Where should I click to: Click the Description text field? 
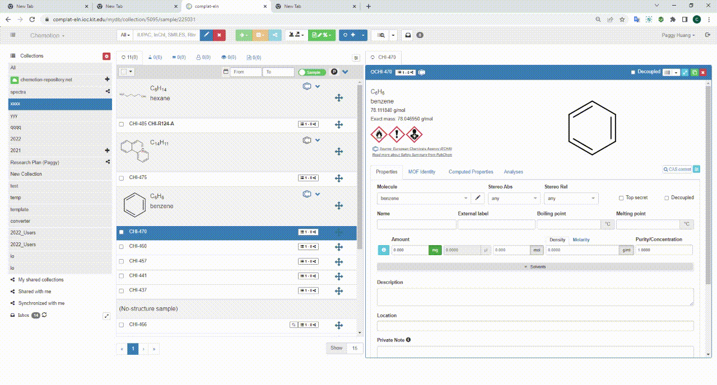pyautogui.click(x=535, y=297)
